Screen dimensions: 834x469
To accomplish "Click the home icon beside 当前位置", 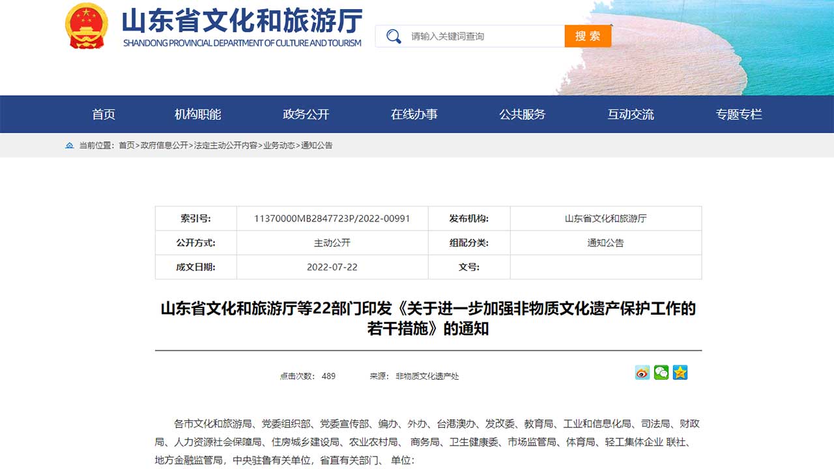I will coord(70,146).
